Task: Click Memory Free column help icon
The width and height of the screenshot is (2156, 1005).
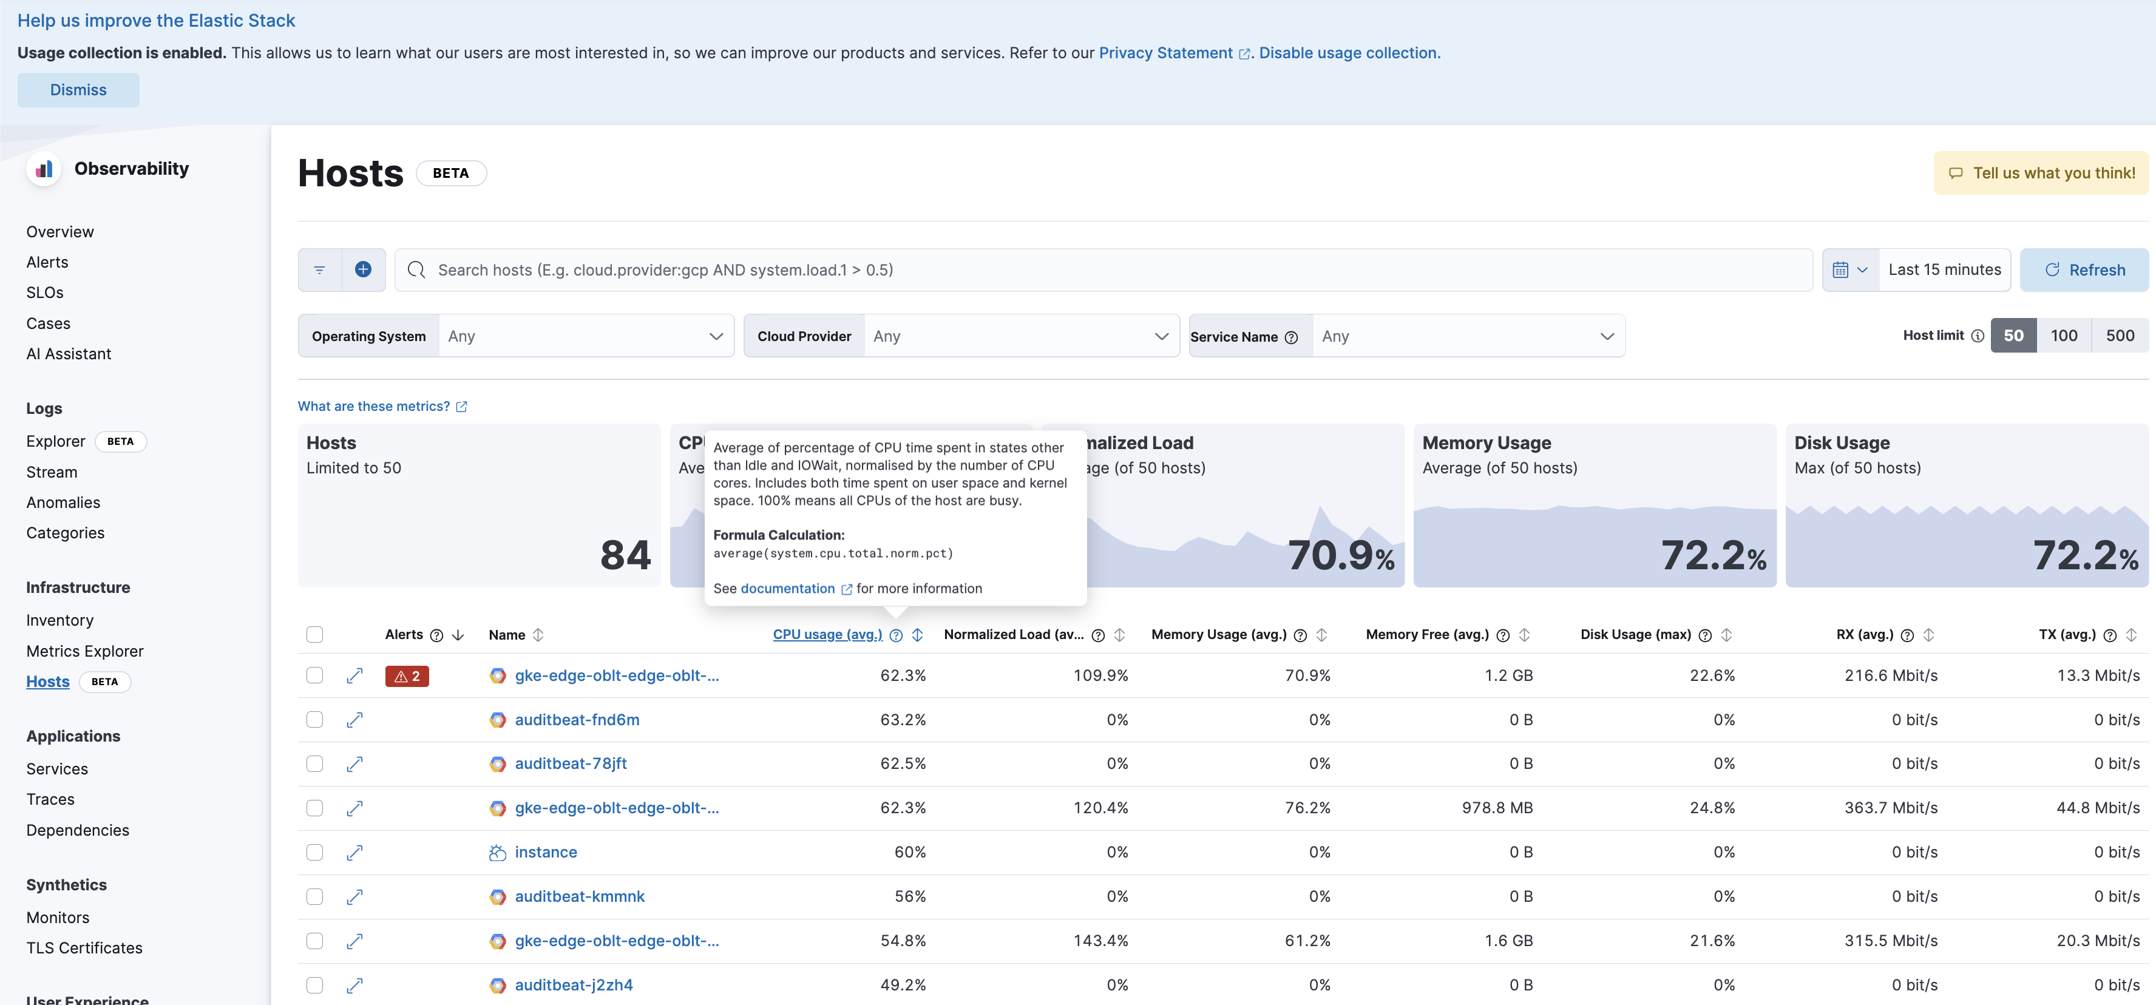Action: (1502, 635)
